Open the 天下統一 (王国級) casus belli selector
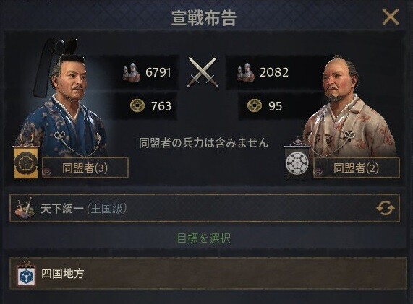413x304 pixels. (205, 208)
